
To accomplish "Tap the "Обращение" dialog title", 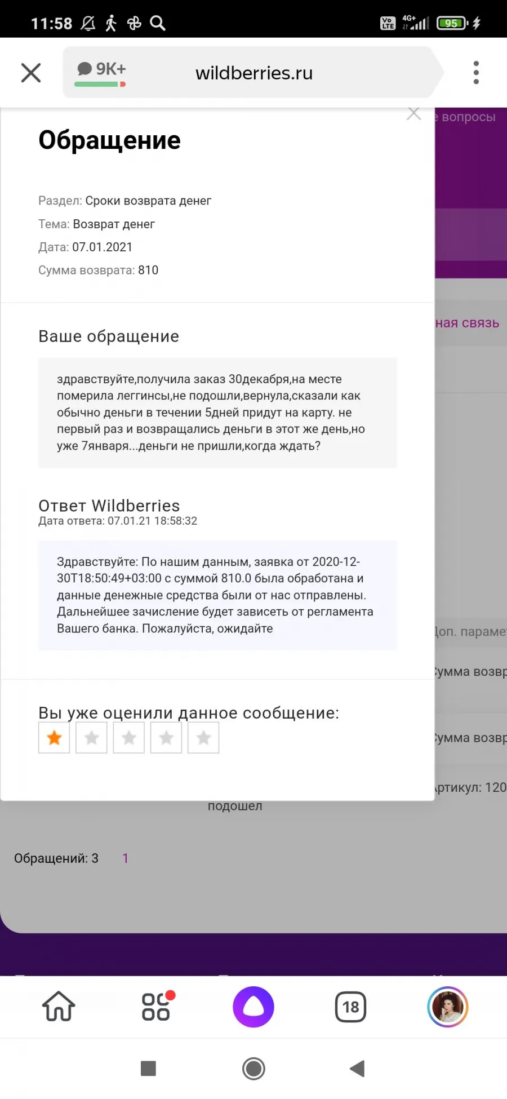I will click(109, 140).
